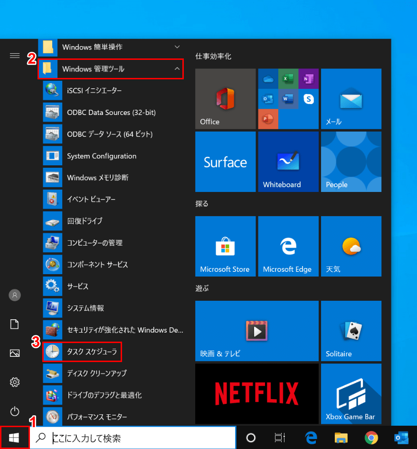Click the taskbar search box

click(x=133, y=438)
